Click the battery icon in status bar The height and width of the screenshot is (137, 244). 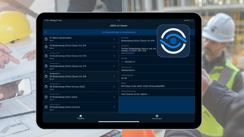point(192,20)
